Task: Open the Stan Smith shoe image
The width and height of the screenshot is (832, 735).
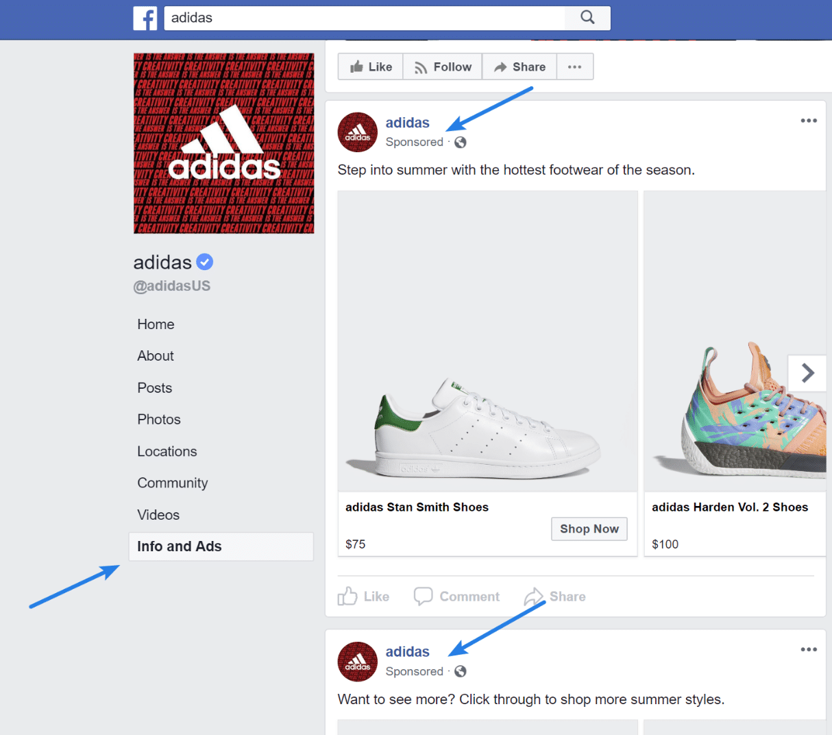Action: 488,341
